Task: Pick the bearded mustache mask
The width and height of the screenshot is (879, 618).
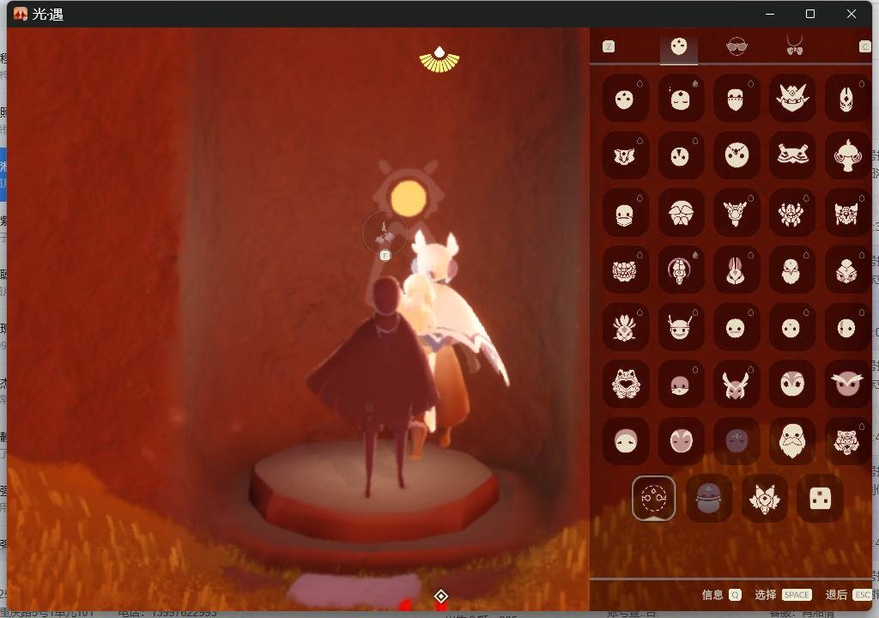Action: (x=791, y=441)
